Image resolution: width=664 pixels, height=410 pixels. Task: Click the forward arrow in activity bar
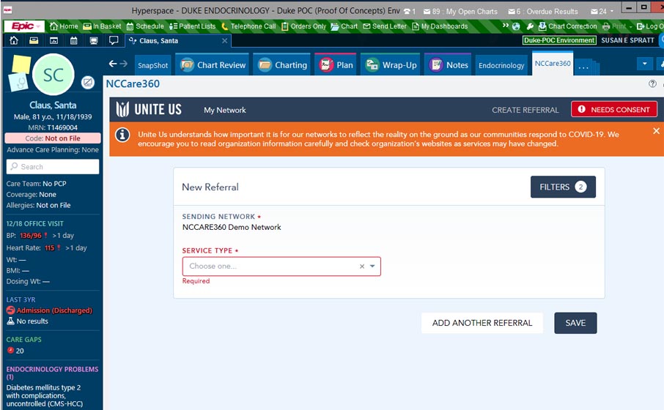(x=123, y=64)
